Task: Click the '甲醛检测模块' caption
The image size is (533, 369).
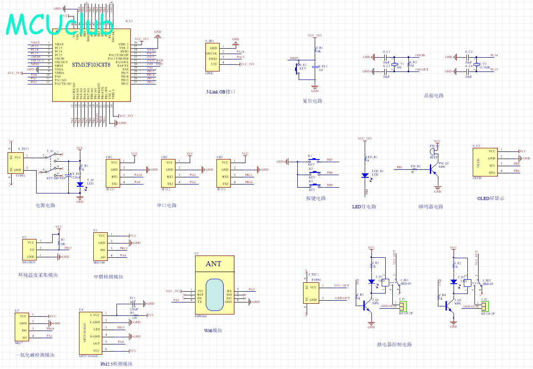Action: (x=108, y=277)
